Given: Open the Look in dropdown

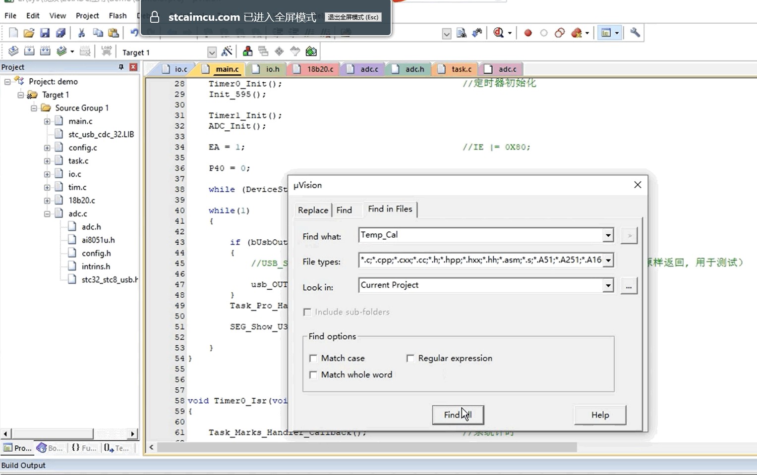Looking at the screenshot, I should (x=608, y=285).
